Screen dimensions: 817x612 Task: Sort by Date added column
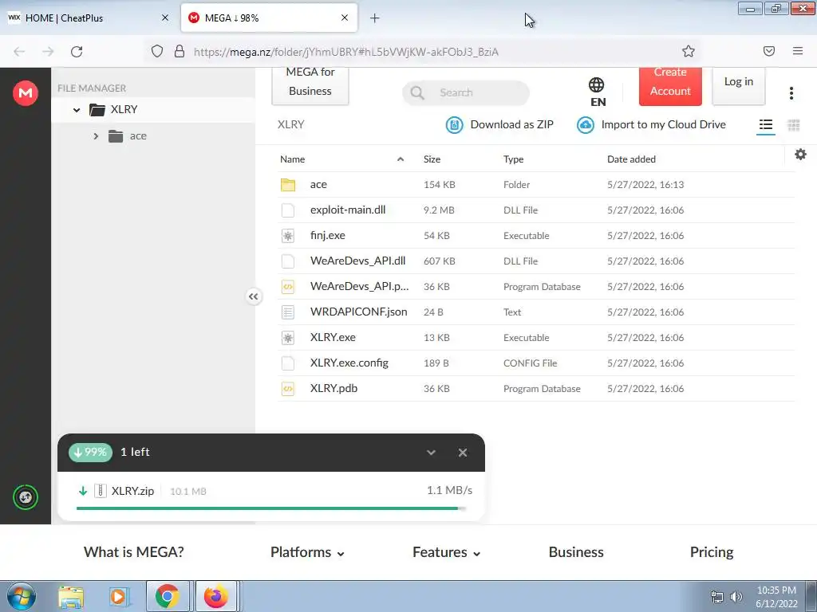click(631, 159)
